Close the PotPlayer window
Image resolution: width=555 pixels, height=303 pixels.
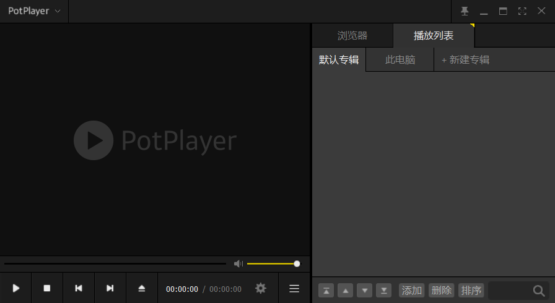[x=541, y=11]
